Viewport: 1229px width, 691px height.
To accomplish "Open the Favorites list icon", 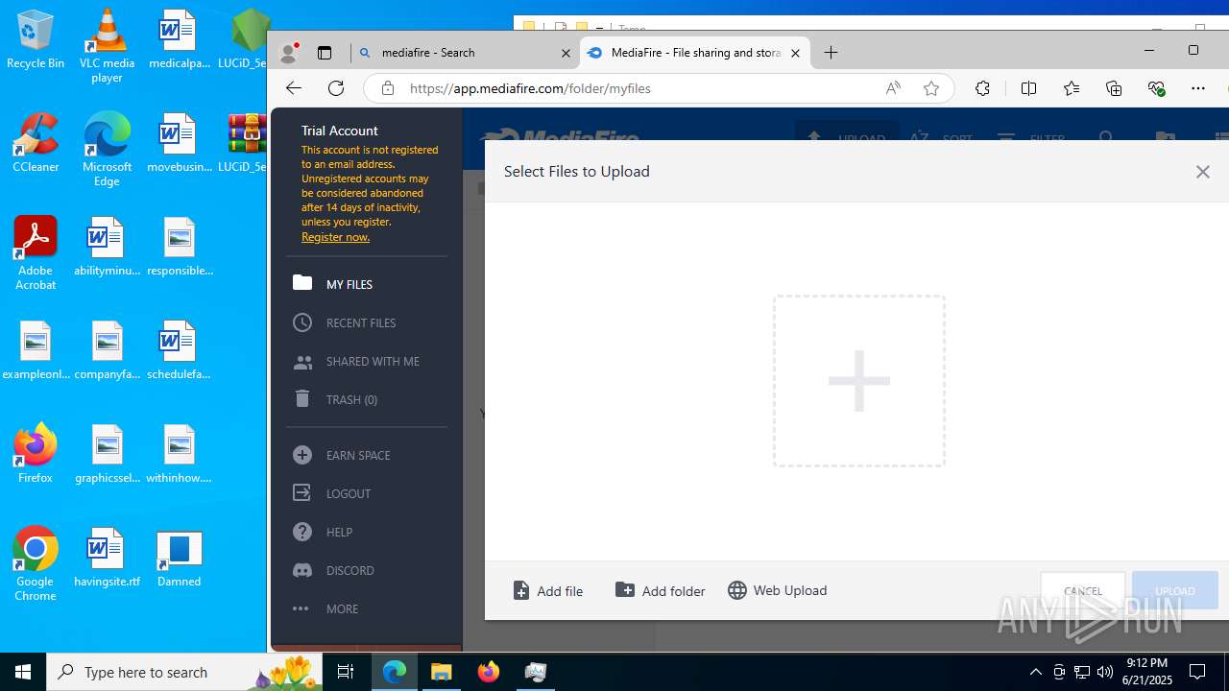I will pos(1072,88).
